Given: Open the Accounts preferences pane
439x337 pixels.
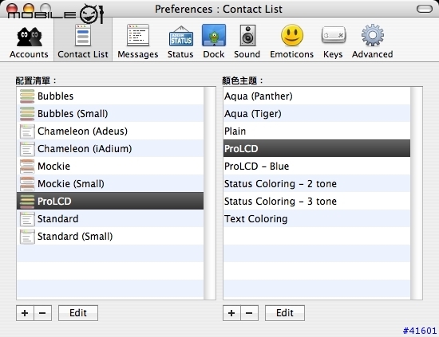Looking at the screenshot, I should click(29, 41).
